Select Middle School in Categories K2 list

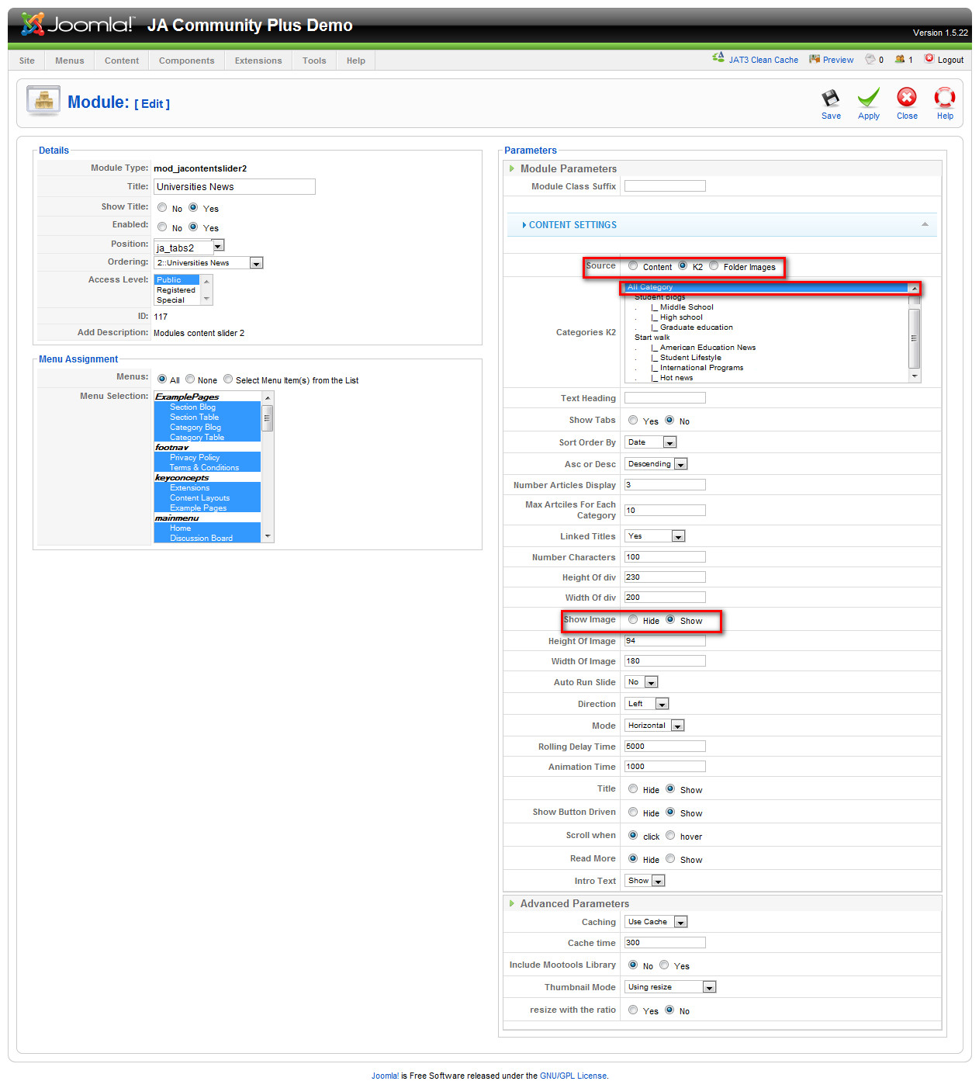686,307
